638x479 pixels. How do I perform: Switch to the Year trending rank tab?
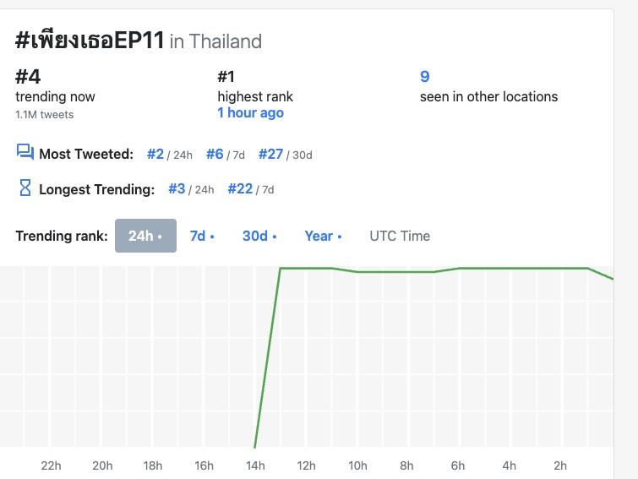pyautogui.click(x=323, y=236)
